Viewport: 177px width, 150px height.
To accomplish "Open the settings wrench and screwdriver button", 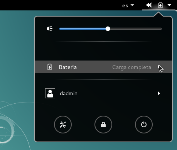I will point(63,125).
